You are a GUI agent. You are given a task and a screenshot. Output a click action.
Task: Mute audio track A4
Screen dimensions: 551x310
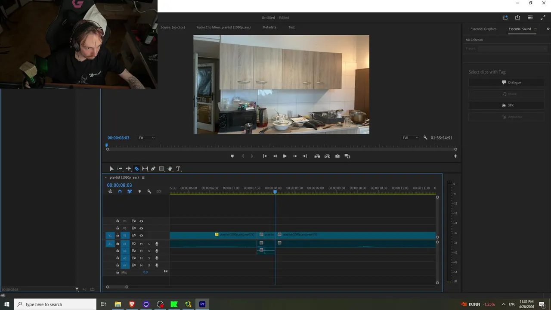[141, 265]
